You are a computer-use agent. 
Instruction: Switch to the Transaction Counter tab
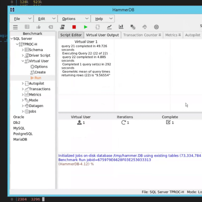(142, 35)
